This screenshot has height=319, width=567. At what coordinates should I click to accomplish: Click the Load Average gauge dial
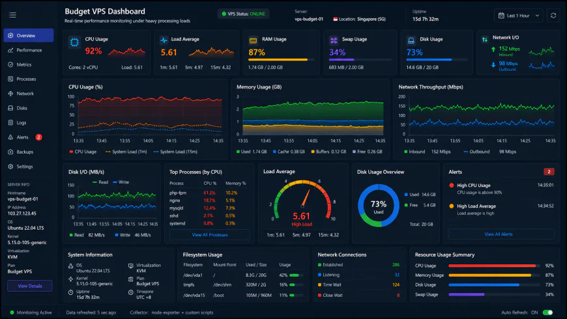coord(302,201)
